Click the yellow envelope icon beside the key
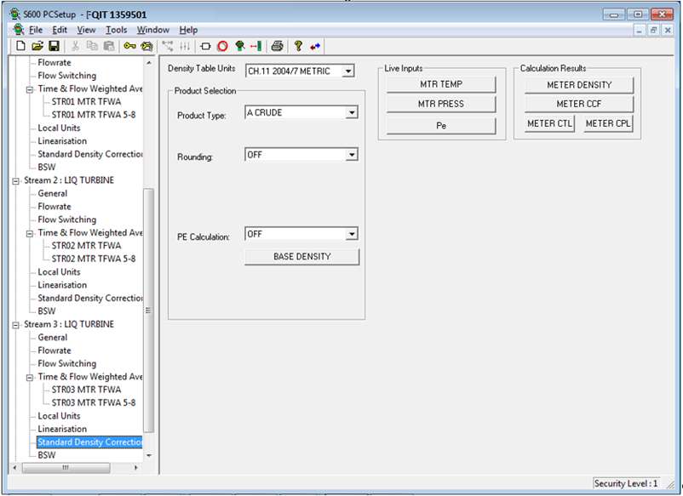The width and height of the screenshot is (683, 496). (147, 46)
